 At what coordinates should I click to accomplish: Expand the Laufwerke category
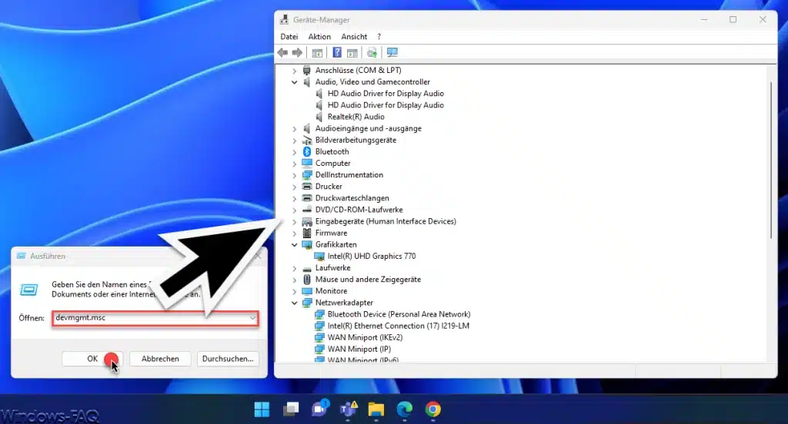click(x=295, y=268)
